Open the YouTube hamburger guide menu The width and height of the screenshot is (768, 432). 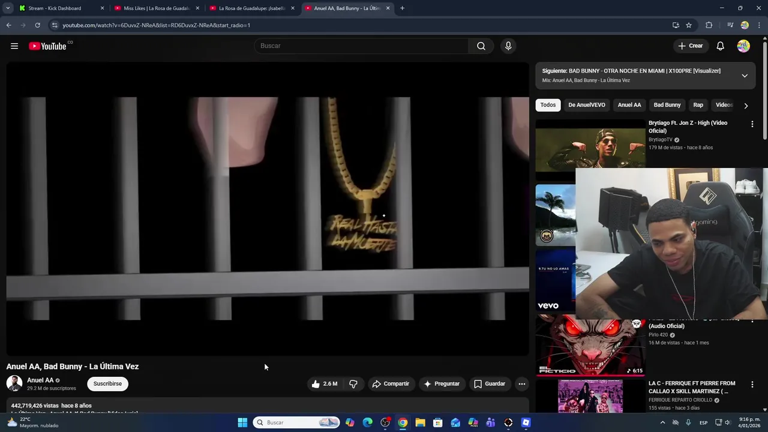pos(14,46)
